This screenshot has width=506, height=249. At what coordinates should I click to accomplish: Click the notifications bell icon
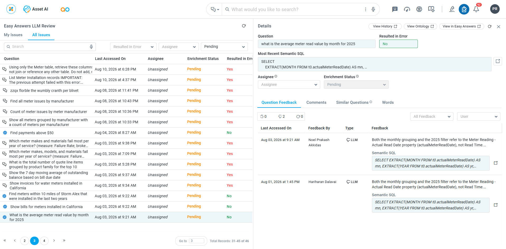(x=476, y=9)
